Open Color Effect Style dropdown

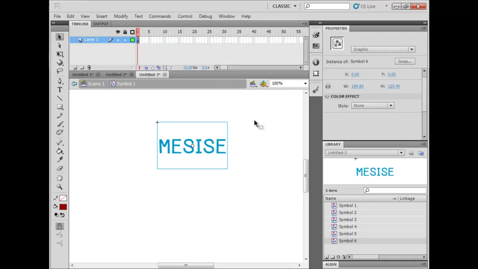(x=372, y=106)
